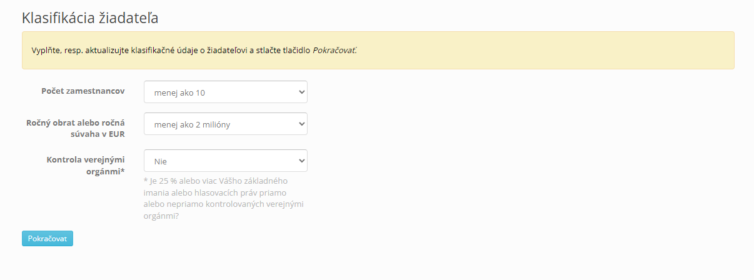Screen dimensions: 754x280
Task: Click the "Klasifikácia žiadateľa" page heading
Action: (x=90, y=17)
